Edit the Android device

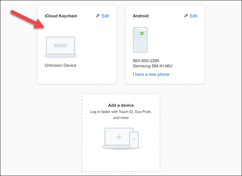(193, 16)
